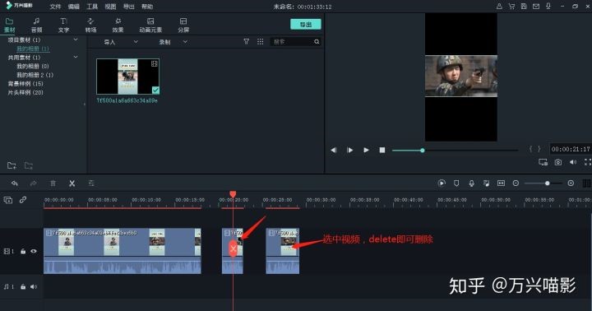Switch to the 音频 audio tab

coord(37,25)
